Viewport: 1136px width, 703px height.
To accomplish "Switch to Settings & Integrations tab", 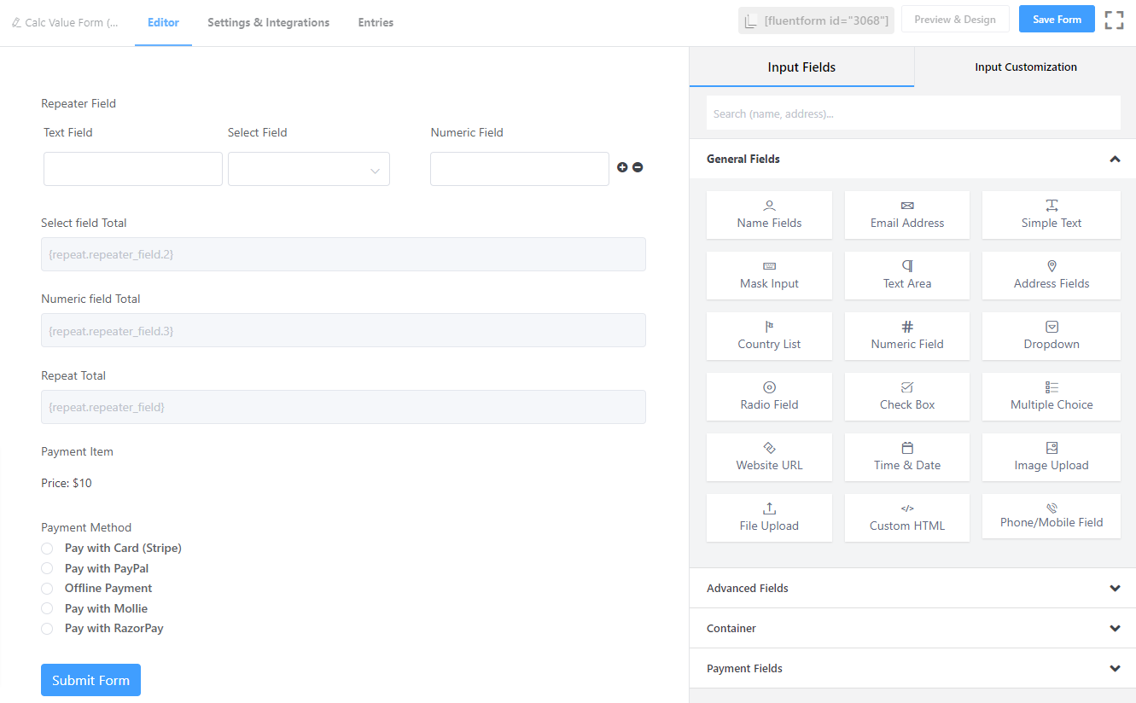I will click(268, 22).
